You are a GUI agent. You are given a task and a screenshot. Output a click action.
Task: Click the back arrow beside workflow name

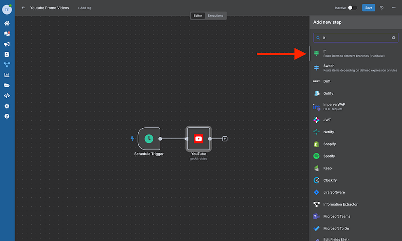pos(23,8)
